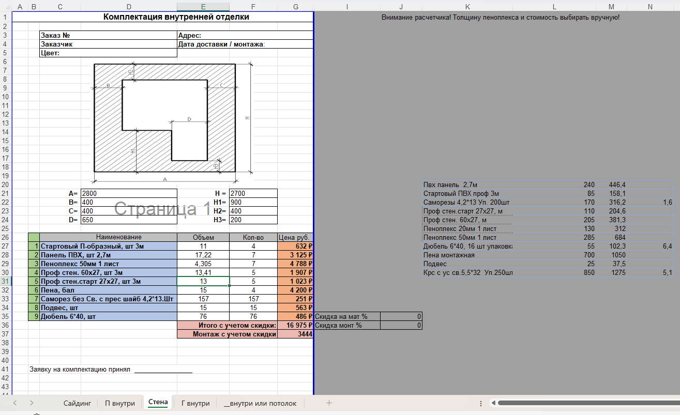Click the Пвх панель 2,7м cell
The image size is (680, 415).
[467, 185]
